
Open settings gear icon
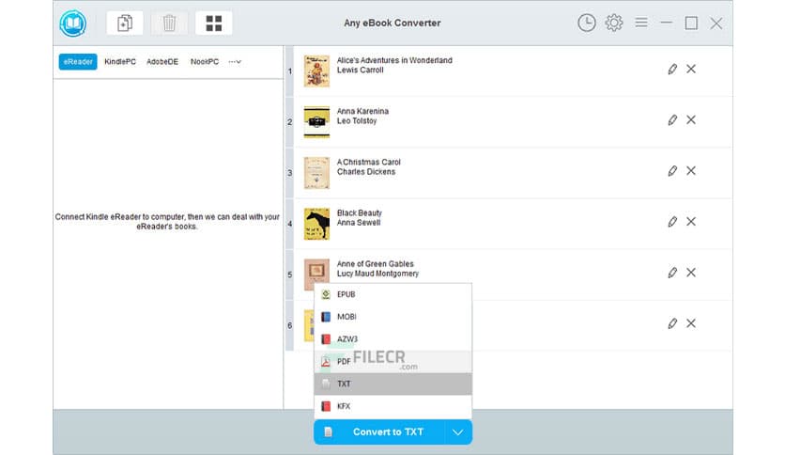(614, 24)
